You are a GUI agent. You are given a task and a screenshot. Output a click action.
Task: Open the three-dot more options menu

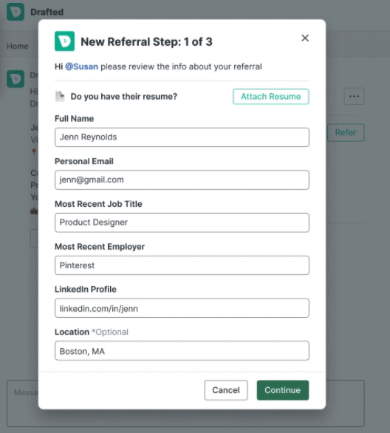coord(354,96)
